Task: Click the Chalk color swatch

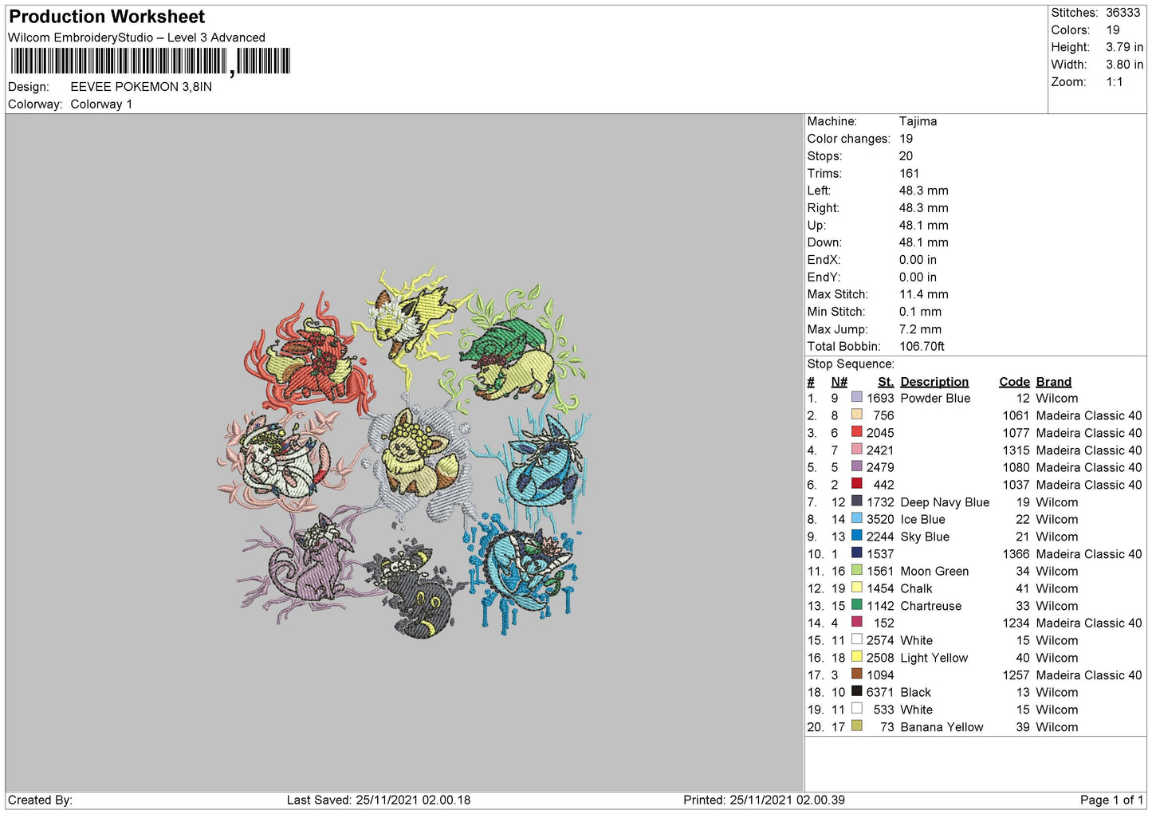Action: click(x=856, y=588)
